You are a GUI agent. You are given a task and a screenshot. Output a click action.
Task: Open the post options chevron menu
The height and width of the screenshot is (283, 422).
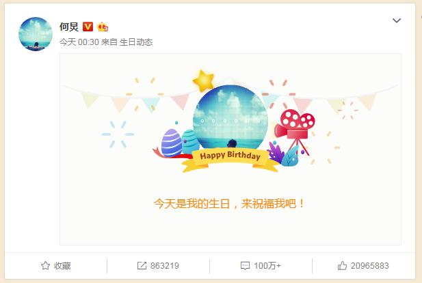click(397, 20)
